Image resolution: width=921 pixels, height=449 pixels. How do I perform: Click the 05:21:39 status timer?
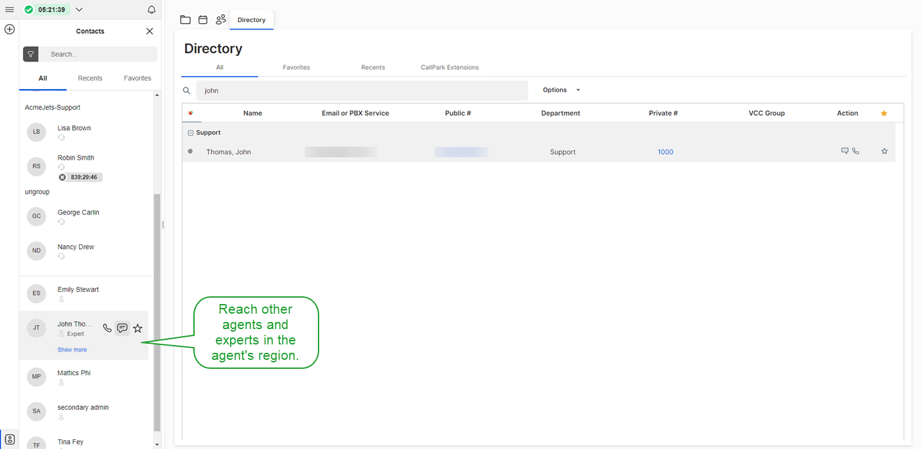tap(51, 10)
